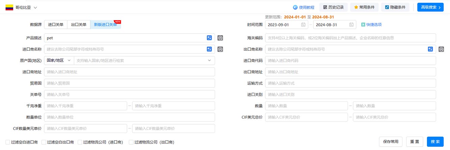
Task: Click the maximum CIF美元总价 input
Action: [394, 117]
